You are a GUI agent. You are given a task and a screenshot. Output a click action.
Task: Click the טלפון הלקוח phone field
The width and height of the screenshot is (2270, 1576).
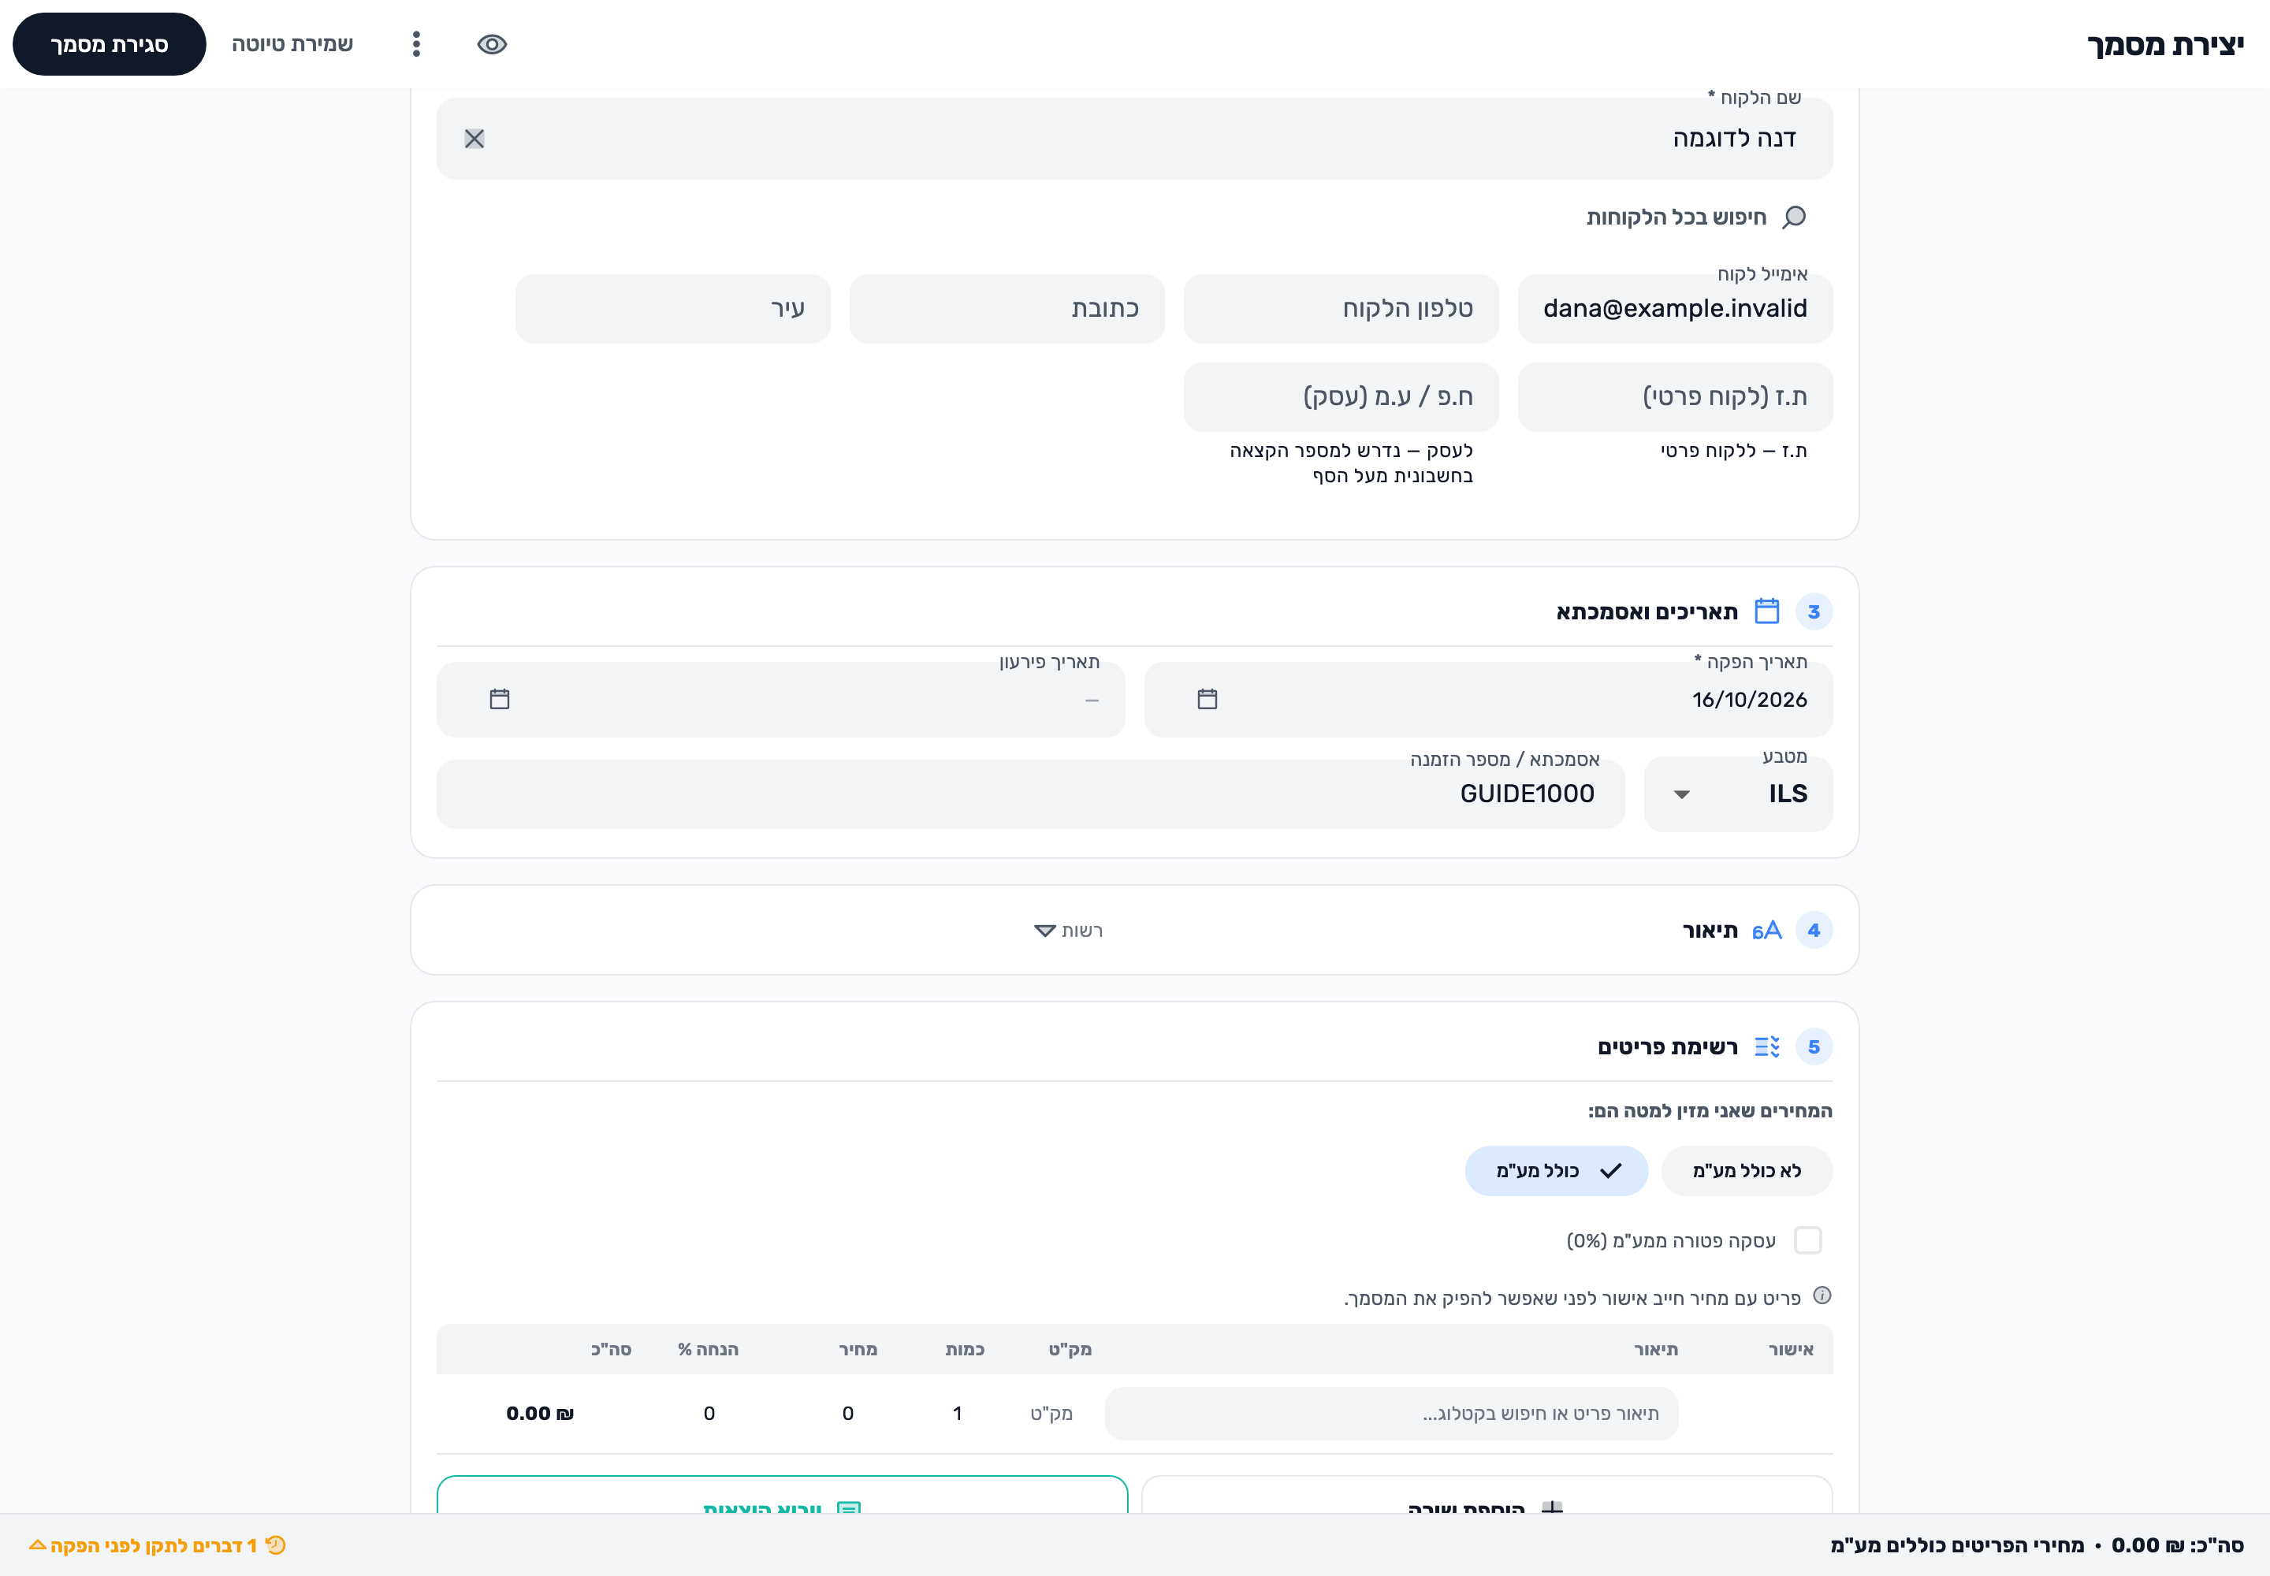point(1341,309)
